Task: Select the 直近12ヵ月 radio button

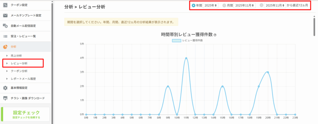Action: pyautogui.click(x=261, y=5)
